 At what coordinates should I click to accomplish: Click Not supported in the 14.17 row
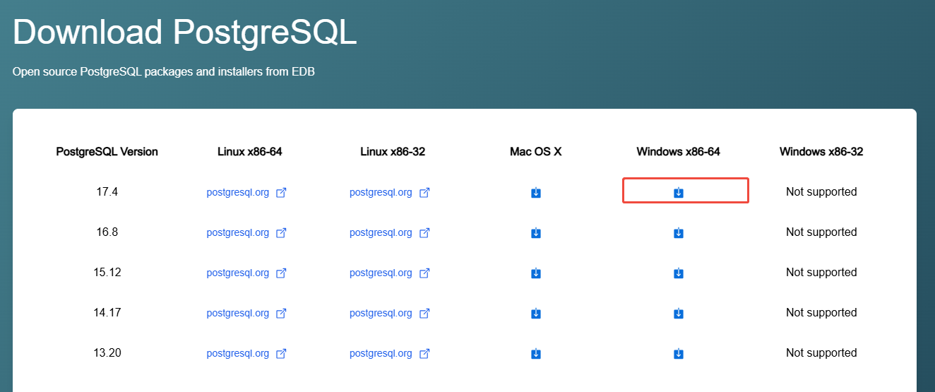coord(821,313)
